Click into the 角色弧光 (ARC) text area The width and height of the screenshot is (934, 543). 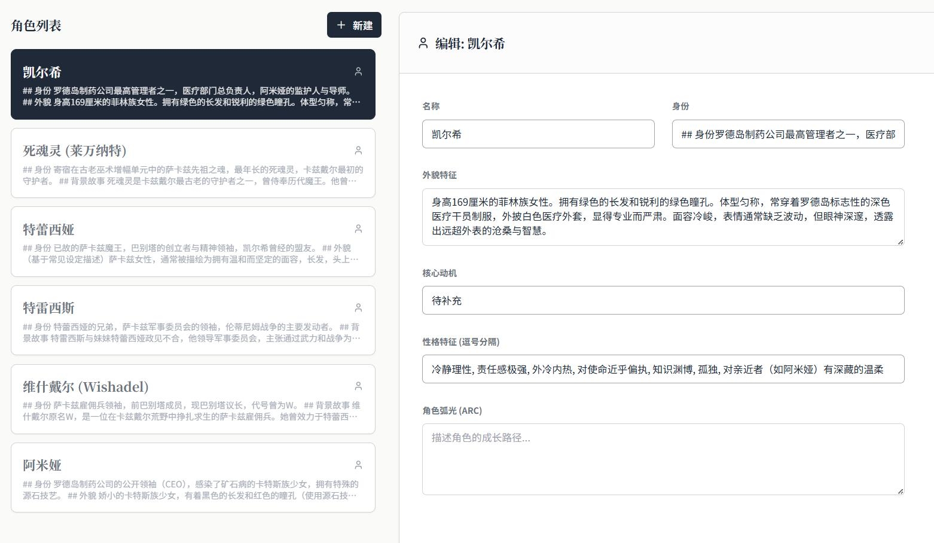(663, 459)
